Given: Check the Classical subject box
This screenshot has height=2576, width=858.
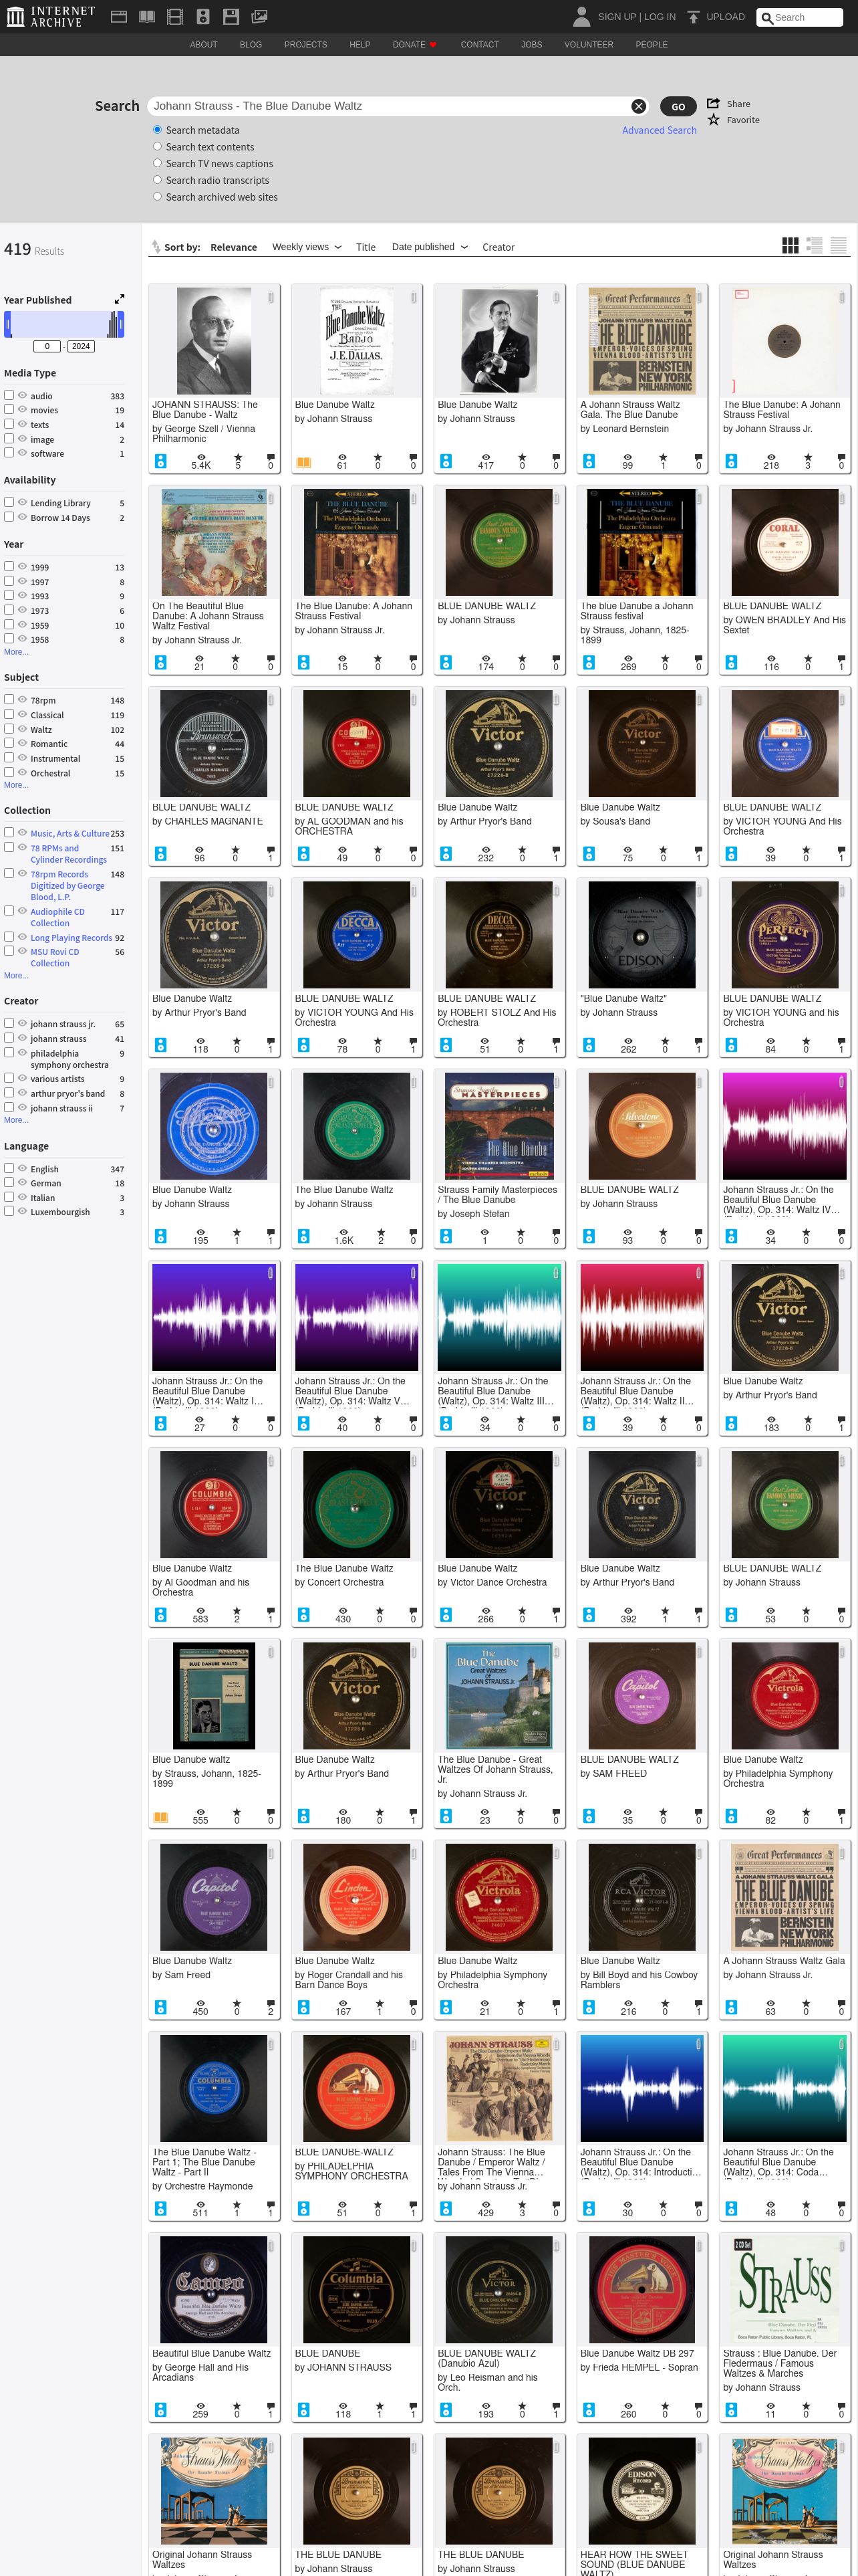Looking at the screenshot, I should (9, 714).
